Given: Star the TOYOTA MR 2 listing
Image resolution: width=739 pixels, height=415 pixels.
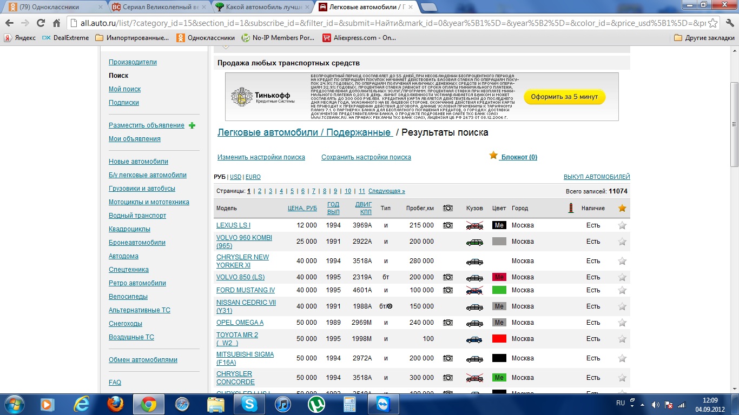Looking at the screenshot, I should pos(622,339).
